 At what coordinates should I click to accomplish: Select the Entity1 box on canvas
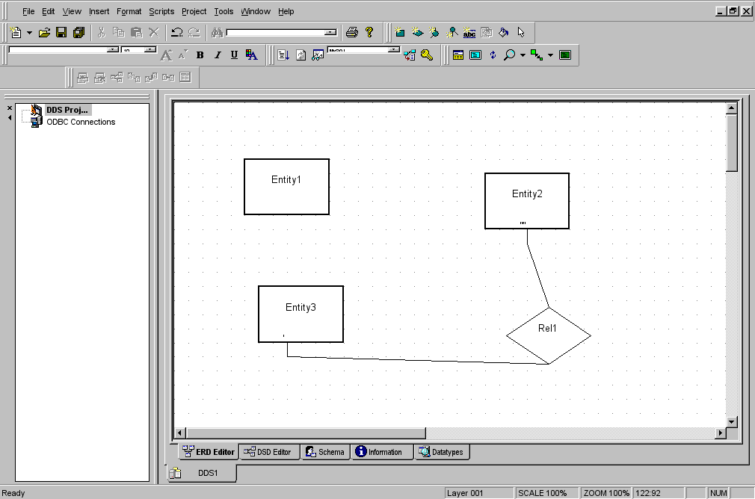click(x=286, y=187)
